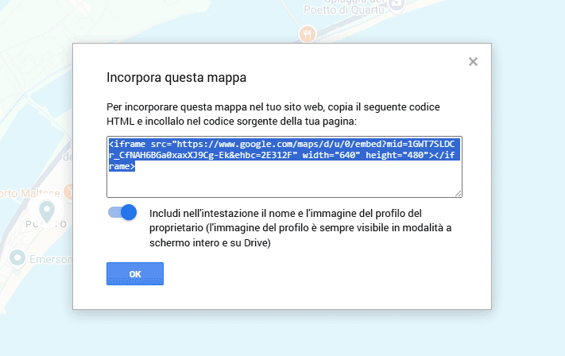Click the OK button

(135, 274)
